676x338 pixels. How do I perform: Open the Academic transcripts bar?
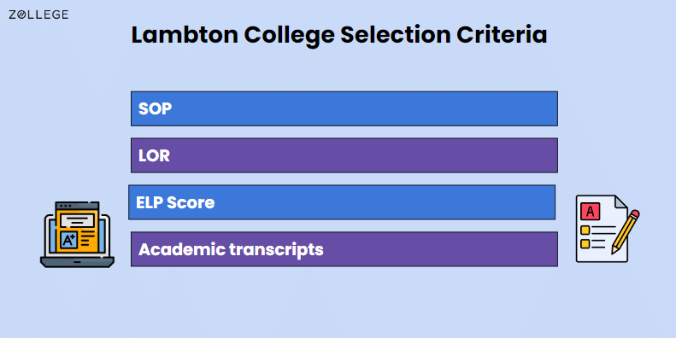pos(344,249)
